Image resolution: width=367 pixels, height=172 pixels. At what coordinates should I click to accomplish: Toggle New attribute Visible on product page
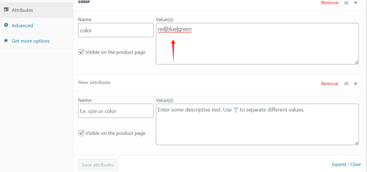[81, 133]
